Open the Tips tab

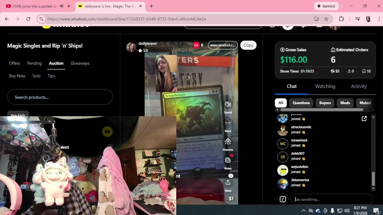tap(51, 76)
